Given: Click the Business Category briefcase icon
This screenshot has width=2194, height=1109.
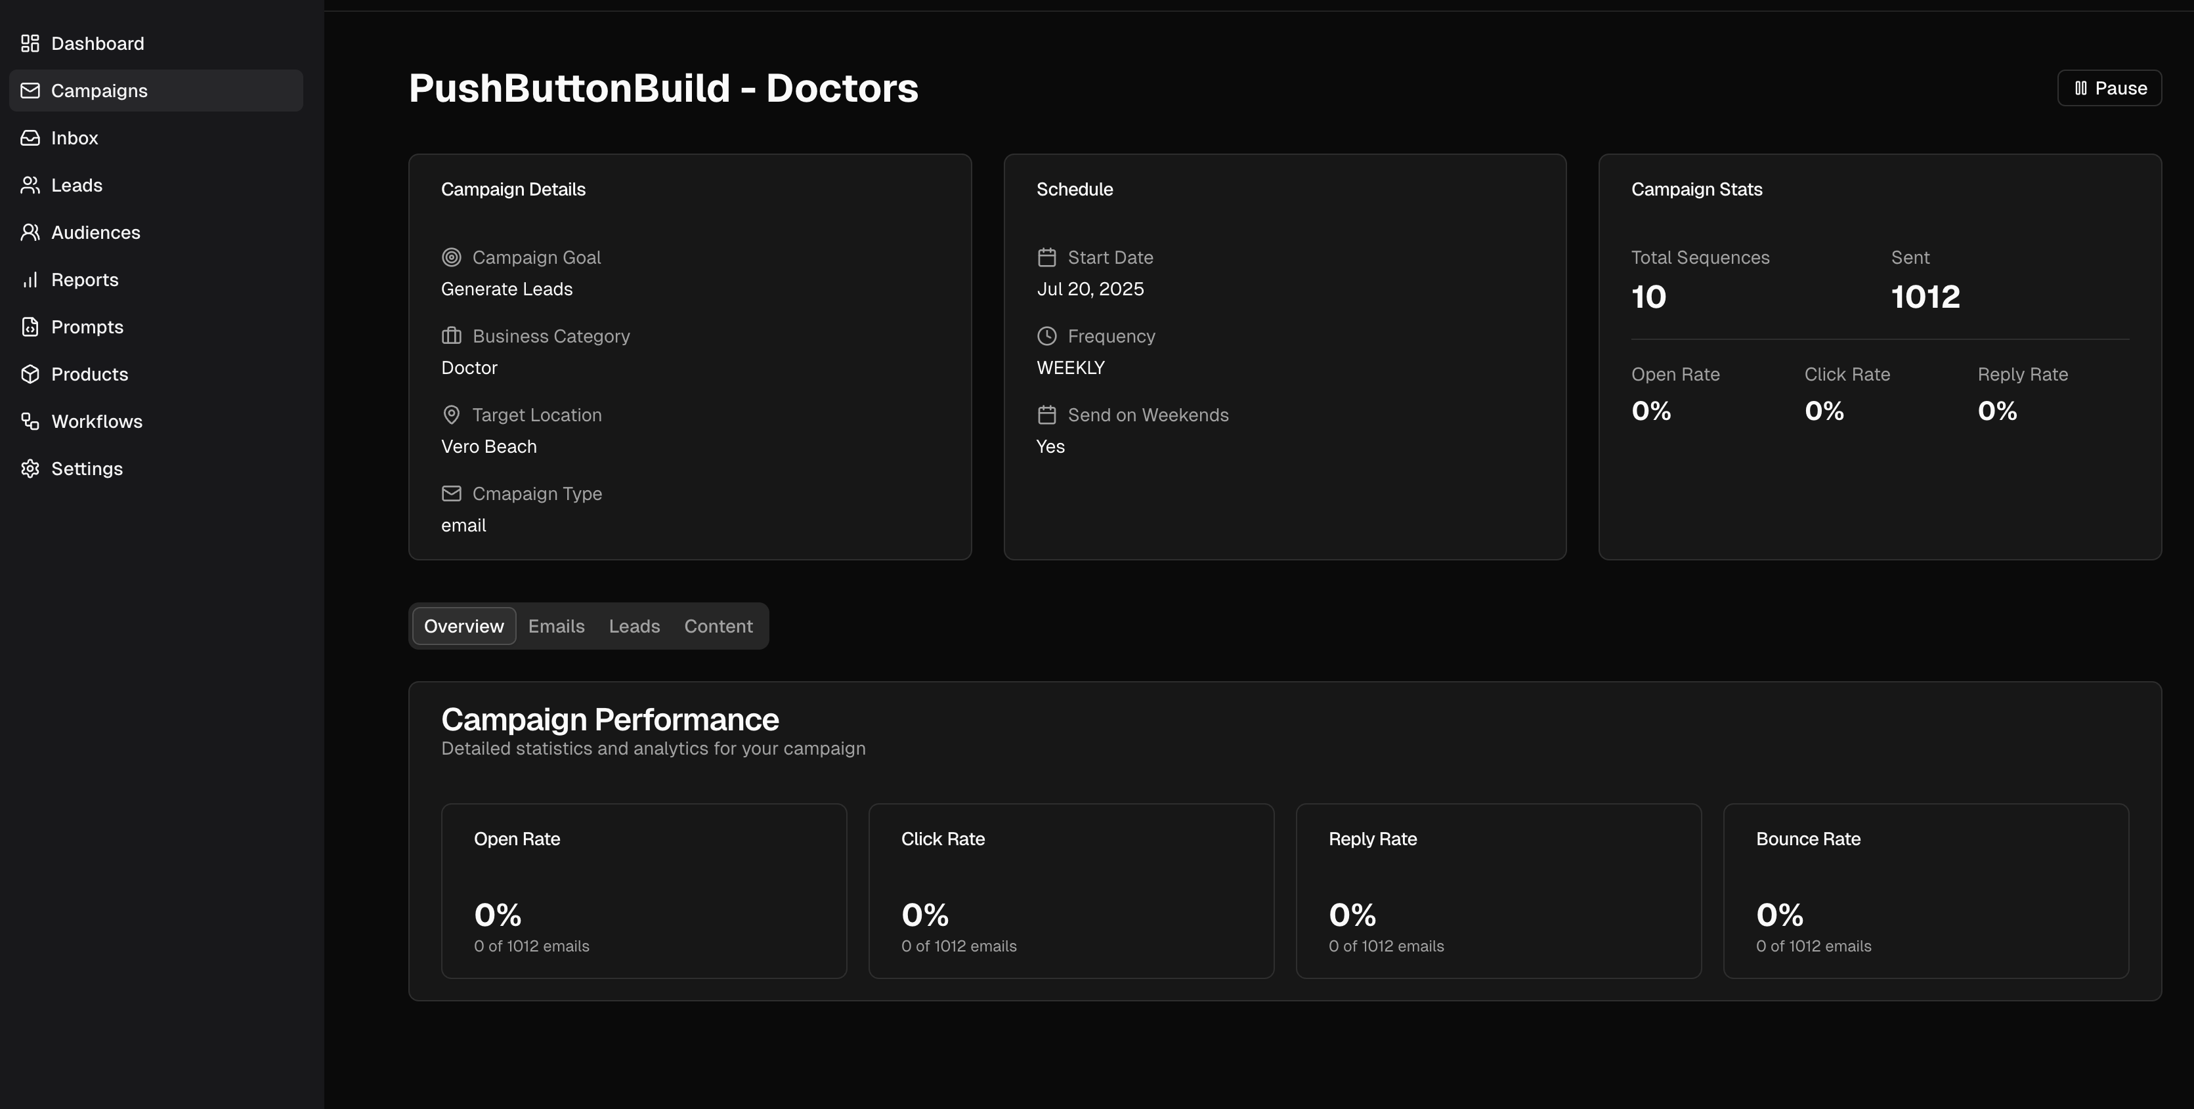Looking at the screenshot, I should pos(452,336).
